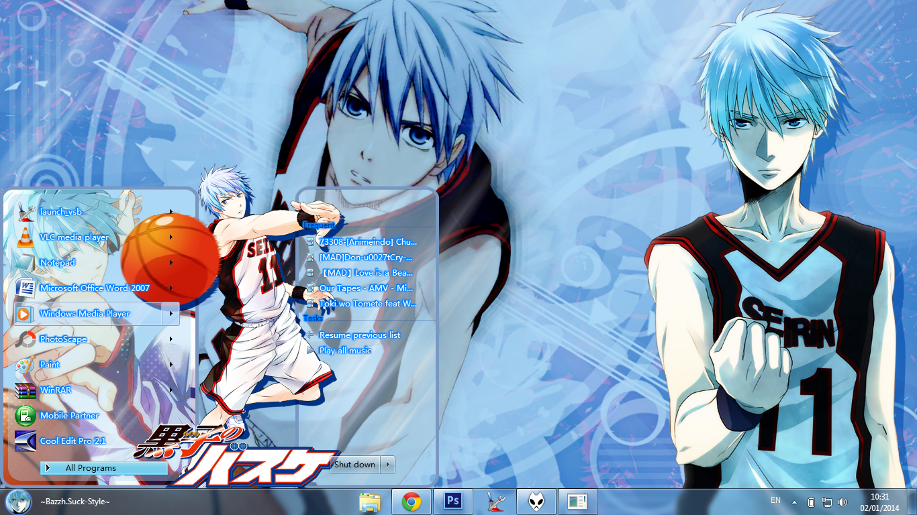Open Google Chrome from the taskbar
Screen dimensions: 917x515
pyautogui.click(x=412, y=502)
